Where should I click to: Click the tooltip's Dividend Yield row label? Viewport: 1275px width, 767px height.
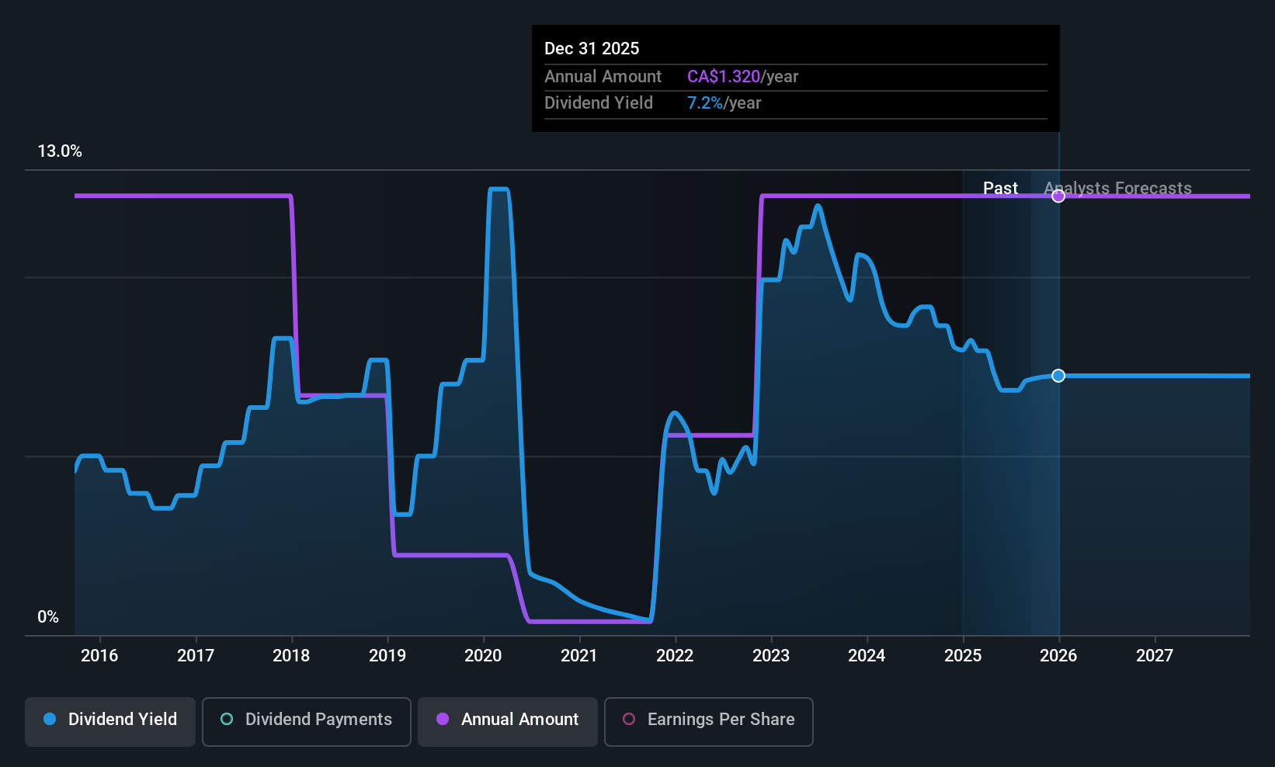point(599,103)
